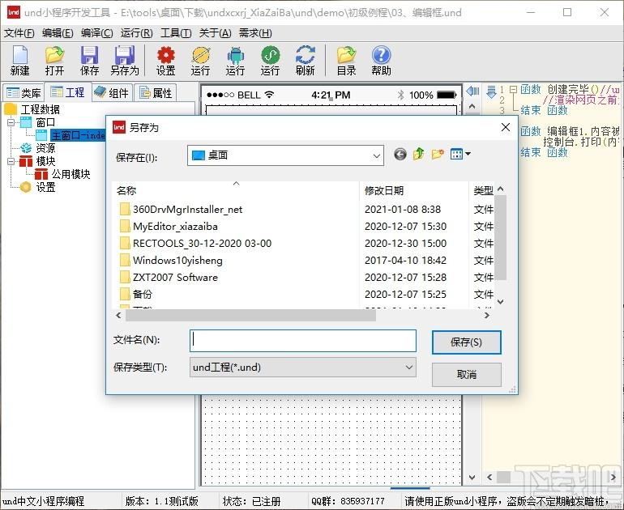Sort files by 修改日期 column header
624x510 pixels.
414,190
